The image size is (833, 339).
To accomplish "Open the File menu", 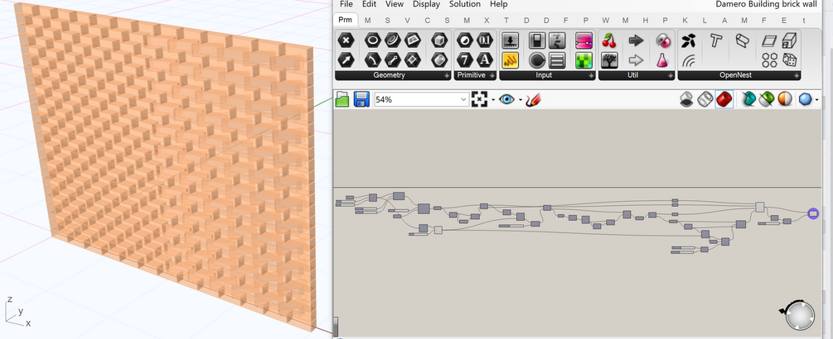I will click(x=346, y=4).
